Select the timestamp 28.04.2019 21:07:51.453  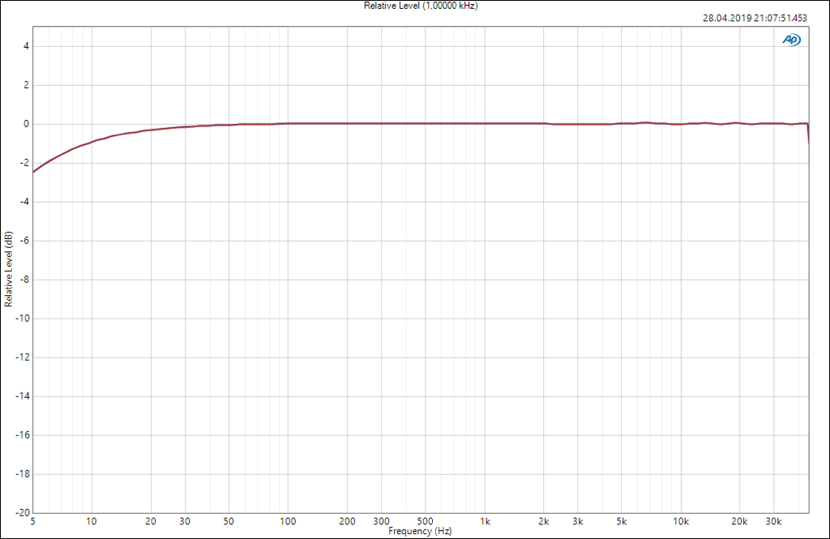click(x=755, y=18)
